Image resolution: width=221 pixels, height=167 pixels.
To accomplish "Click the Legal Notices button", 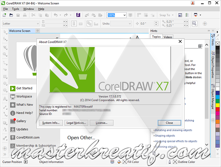I will 76,123.
